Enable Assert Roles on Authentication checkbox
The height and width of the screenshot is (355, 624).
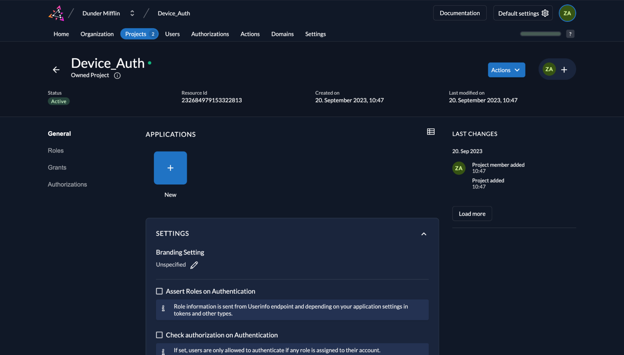[x=159, y=291]
